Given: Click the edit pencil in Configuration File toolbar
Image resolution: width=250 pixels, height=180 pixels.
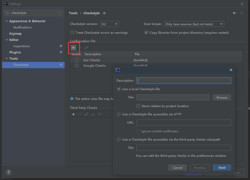Looking at the screenshot, I should point(86,48).
